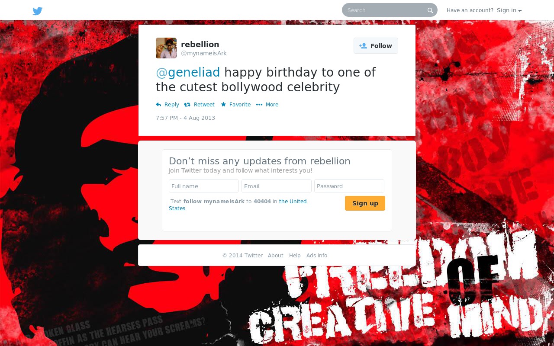The height and width of the screenshot is (346, 554).
Task: Open the More options ellipsis icon
Action: [259, 105]
